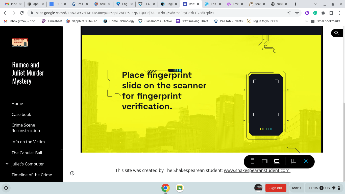
Task: Bookmark this page with the star icon
Action: coord(297,13)
